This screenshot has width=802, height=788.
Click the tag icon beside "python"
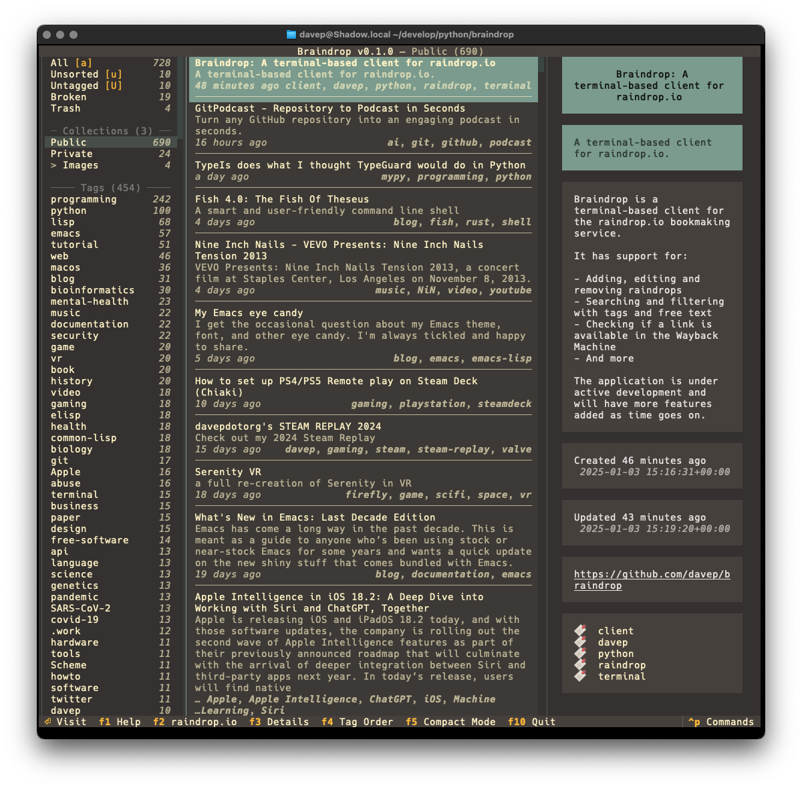(x=579, y=654)
